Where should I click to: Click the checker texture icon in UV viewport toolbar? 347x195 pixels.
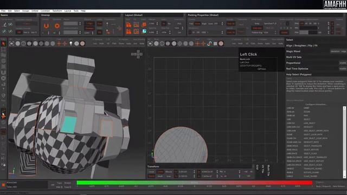click(180, 44)
